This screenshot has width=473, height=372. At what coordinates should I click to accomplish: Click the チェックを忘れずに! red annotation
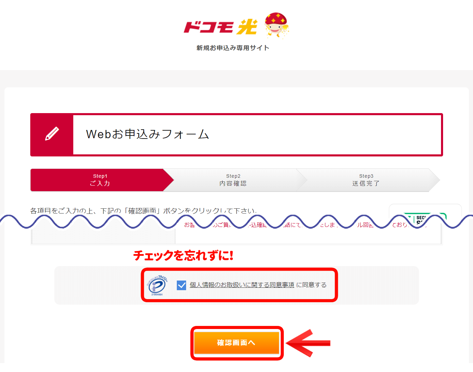tap(183, 255)
